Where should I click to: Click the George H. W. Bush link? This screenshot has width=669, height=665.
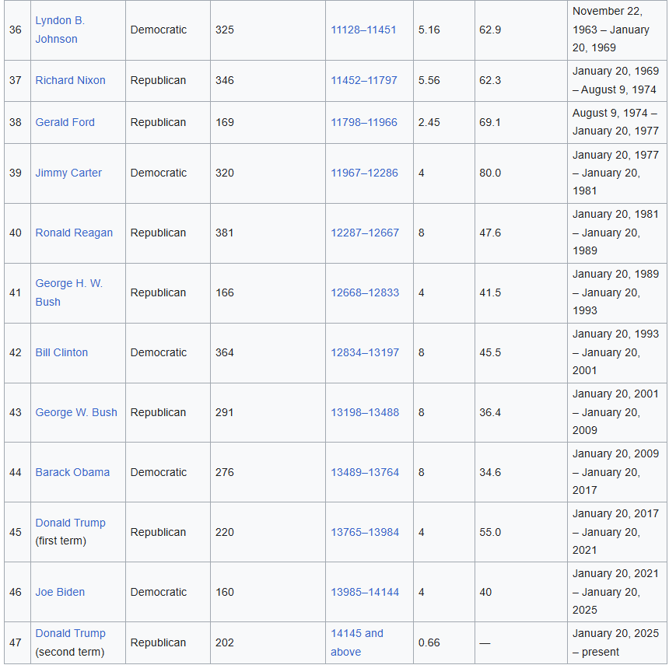point(68,284)
